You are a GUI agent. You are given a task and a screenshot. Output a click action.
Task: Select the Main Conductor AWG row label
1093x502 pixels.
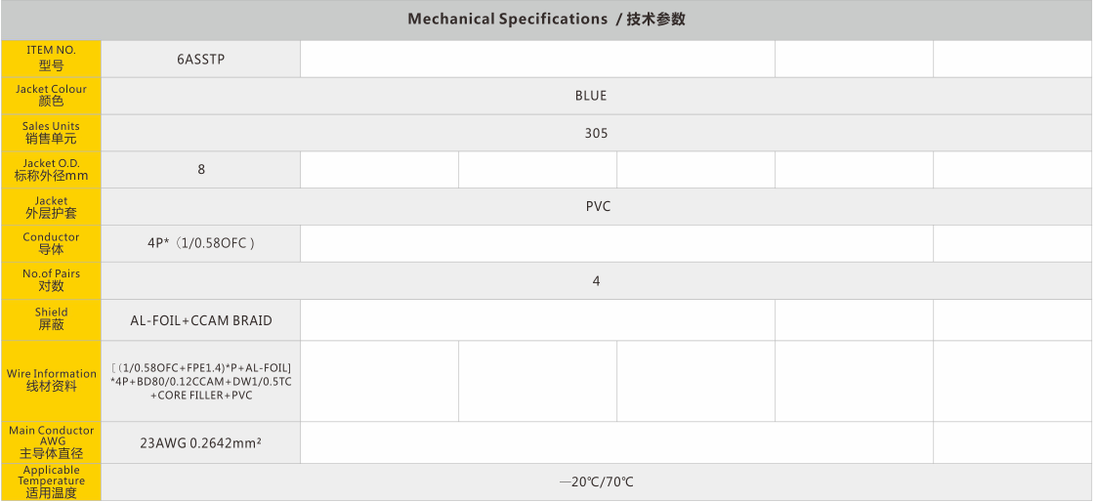51,441
